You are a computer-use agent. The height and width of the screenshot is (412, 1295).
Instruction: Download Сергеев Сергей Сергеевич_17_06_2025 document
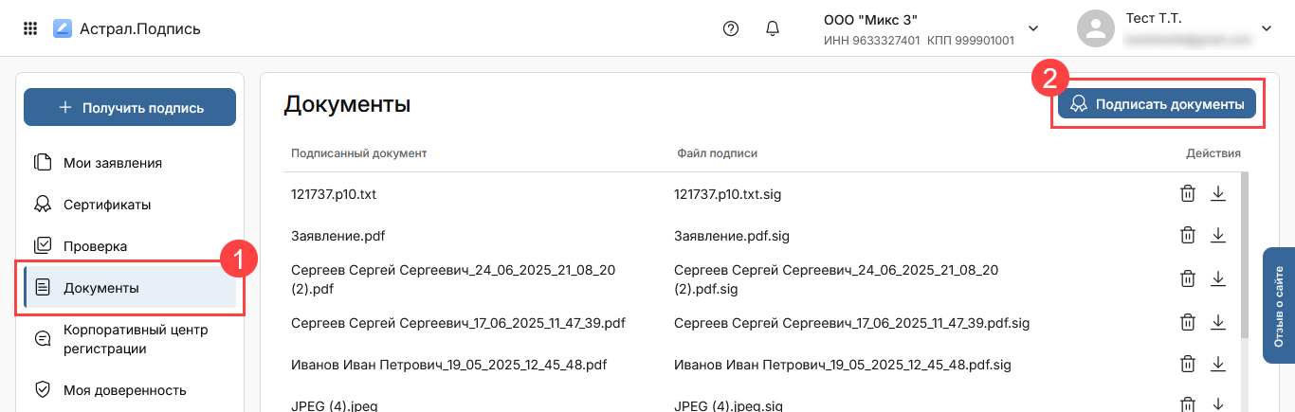coord(1218,322)
